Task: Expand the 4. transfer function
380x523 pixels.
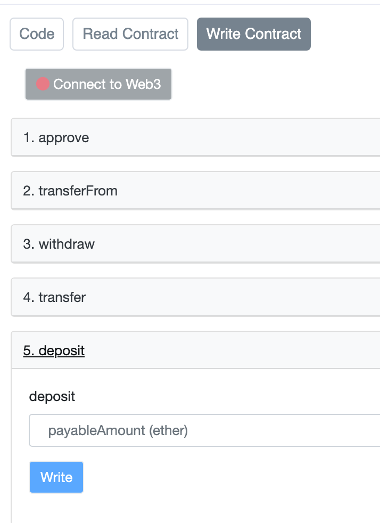Action: pyautogui.click(x=195, y=297)
